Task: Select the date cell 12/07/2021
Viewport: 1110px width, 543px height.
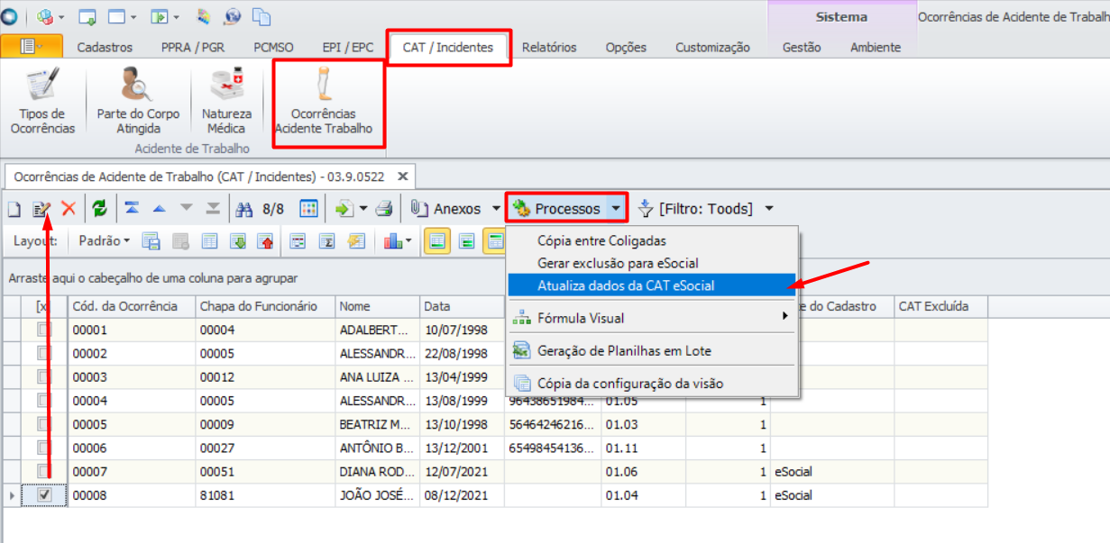Action: tap(462, 471)
